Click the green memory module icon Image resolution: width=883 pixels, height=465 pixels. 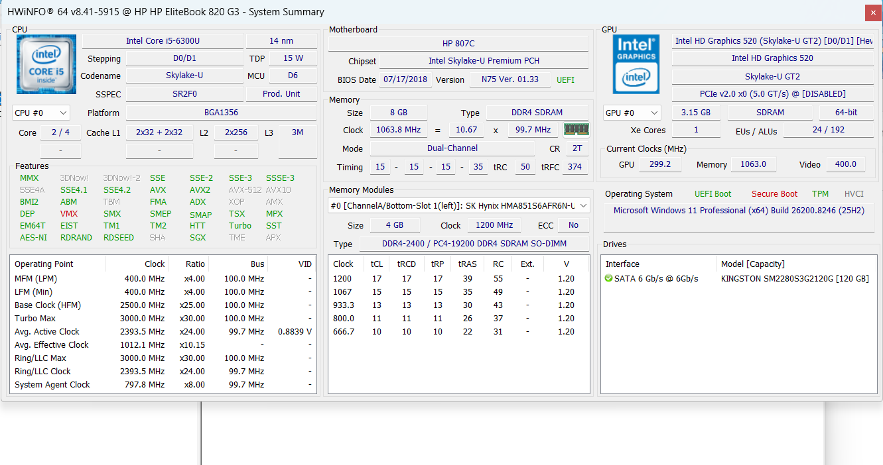[x=576, y=129]
